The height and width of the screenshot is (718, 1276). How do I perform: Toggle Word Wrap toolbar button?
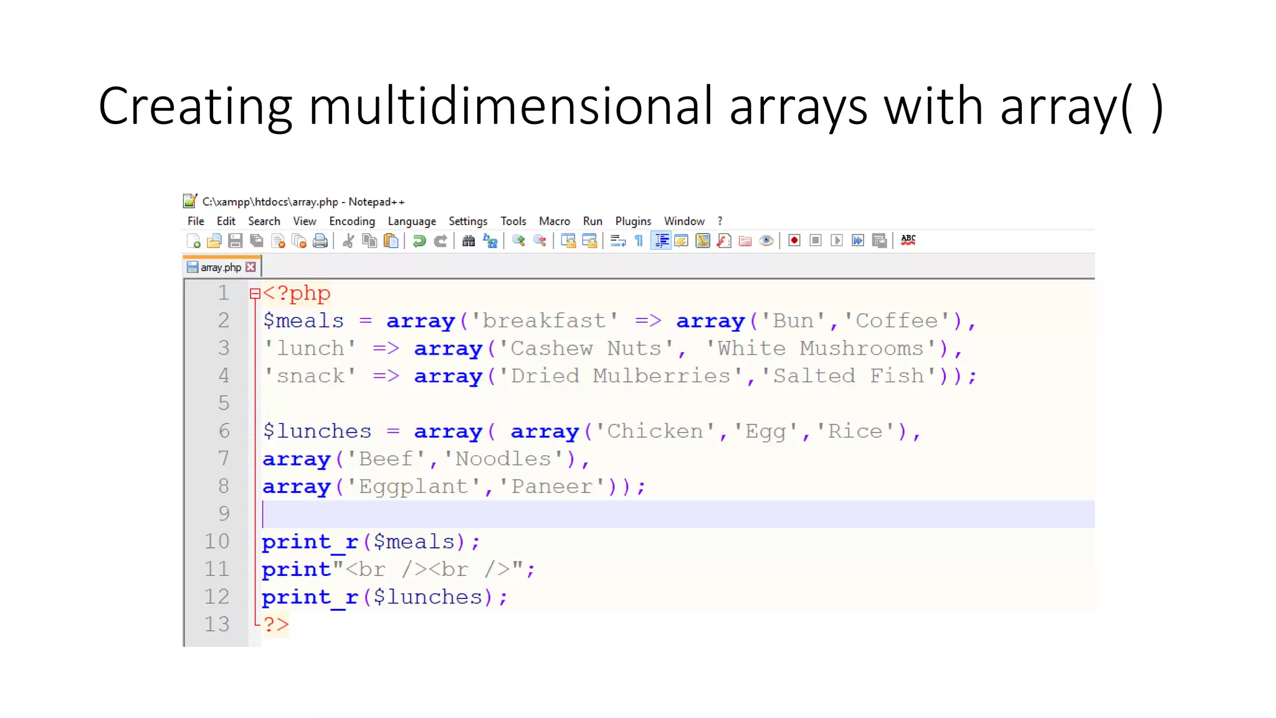[617, 241]
